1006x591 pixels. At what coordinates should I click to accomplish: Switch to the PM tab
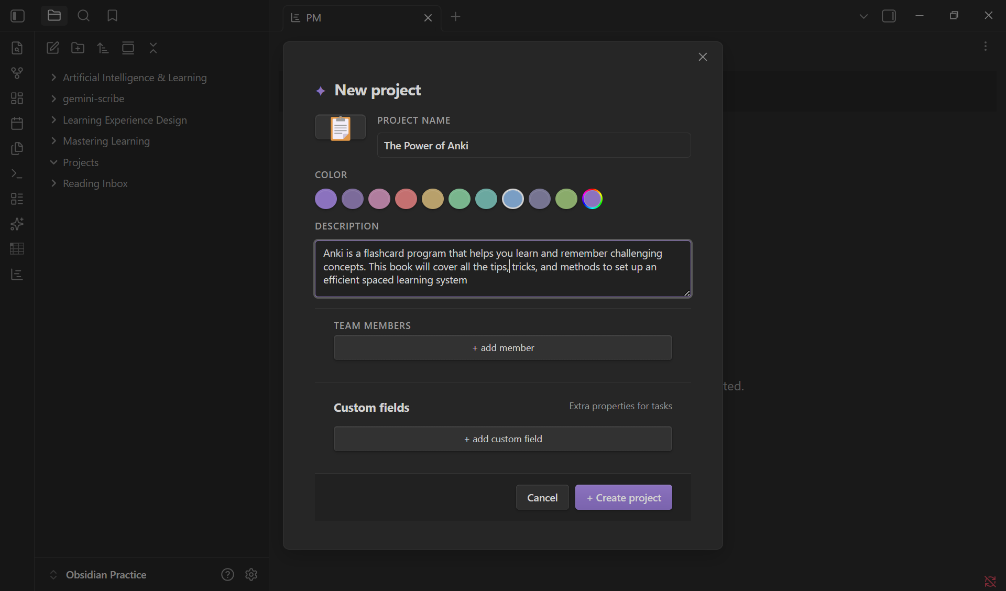click(x=362, y=18)
